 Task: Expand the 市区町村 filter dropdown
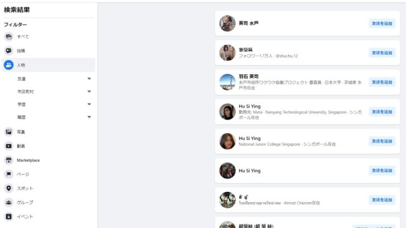89,91
